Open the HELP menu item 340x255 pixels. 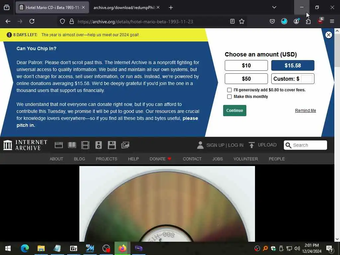[133, 159]
